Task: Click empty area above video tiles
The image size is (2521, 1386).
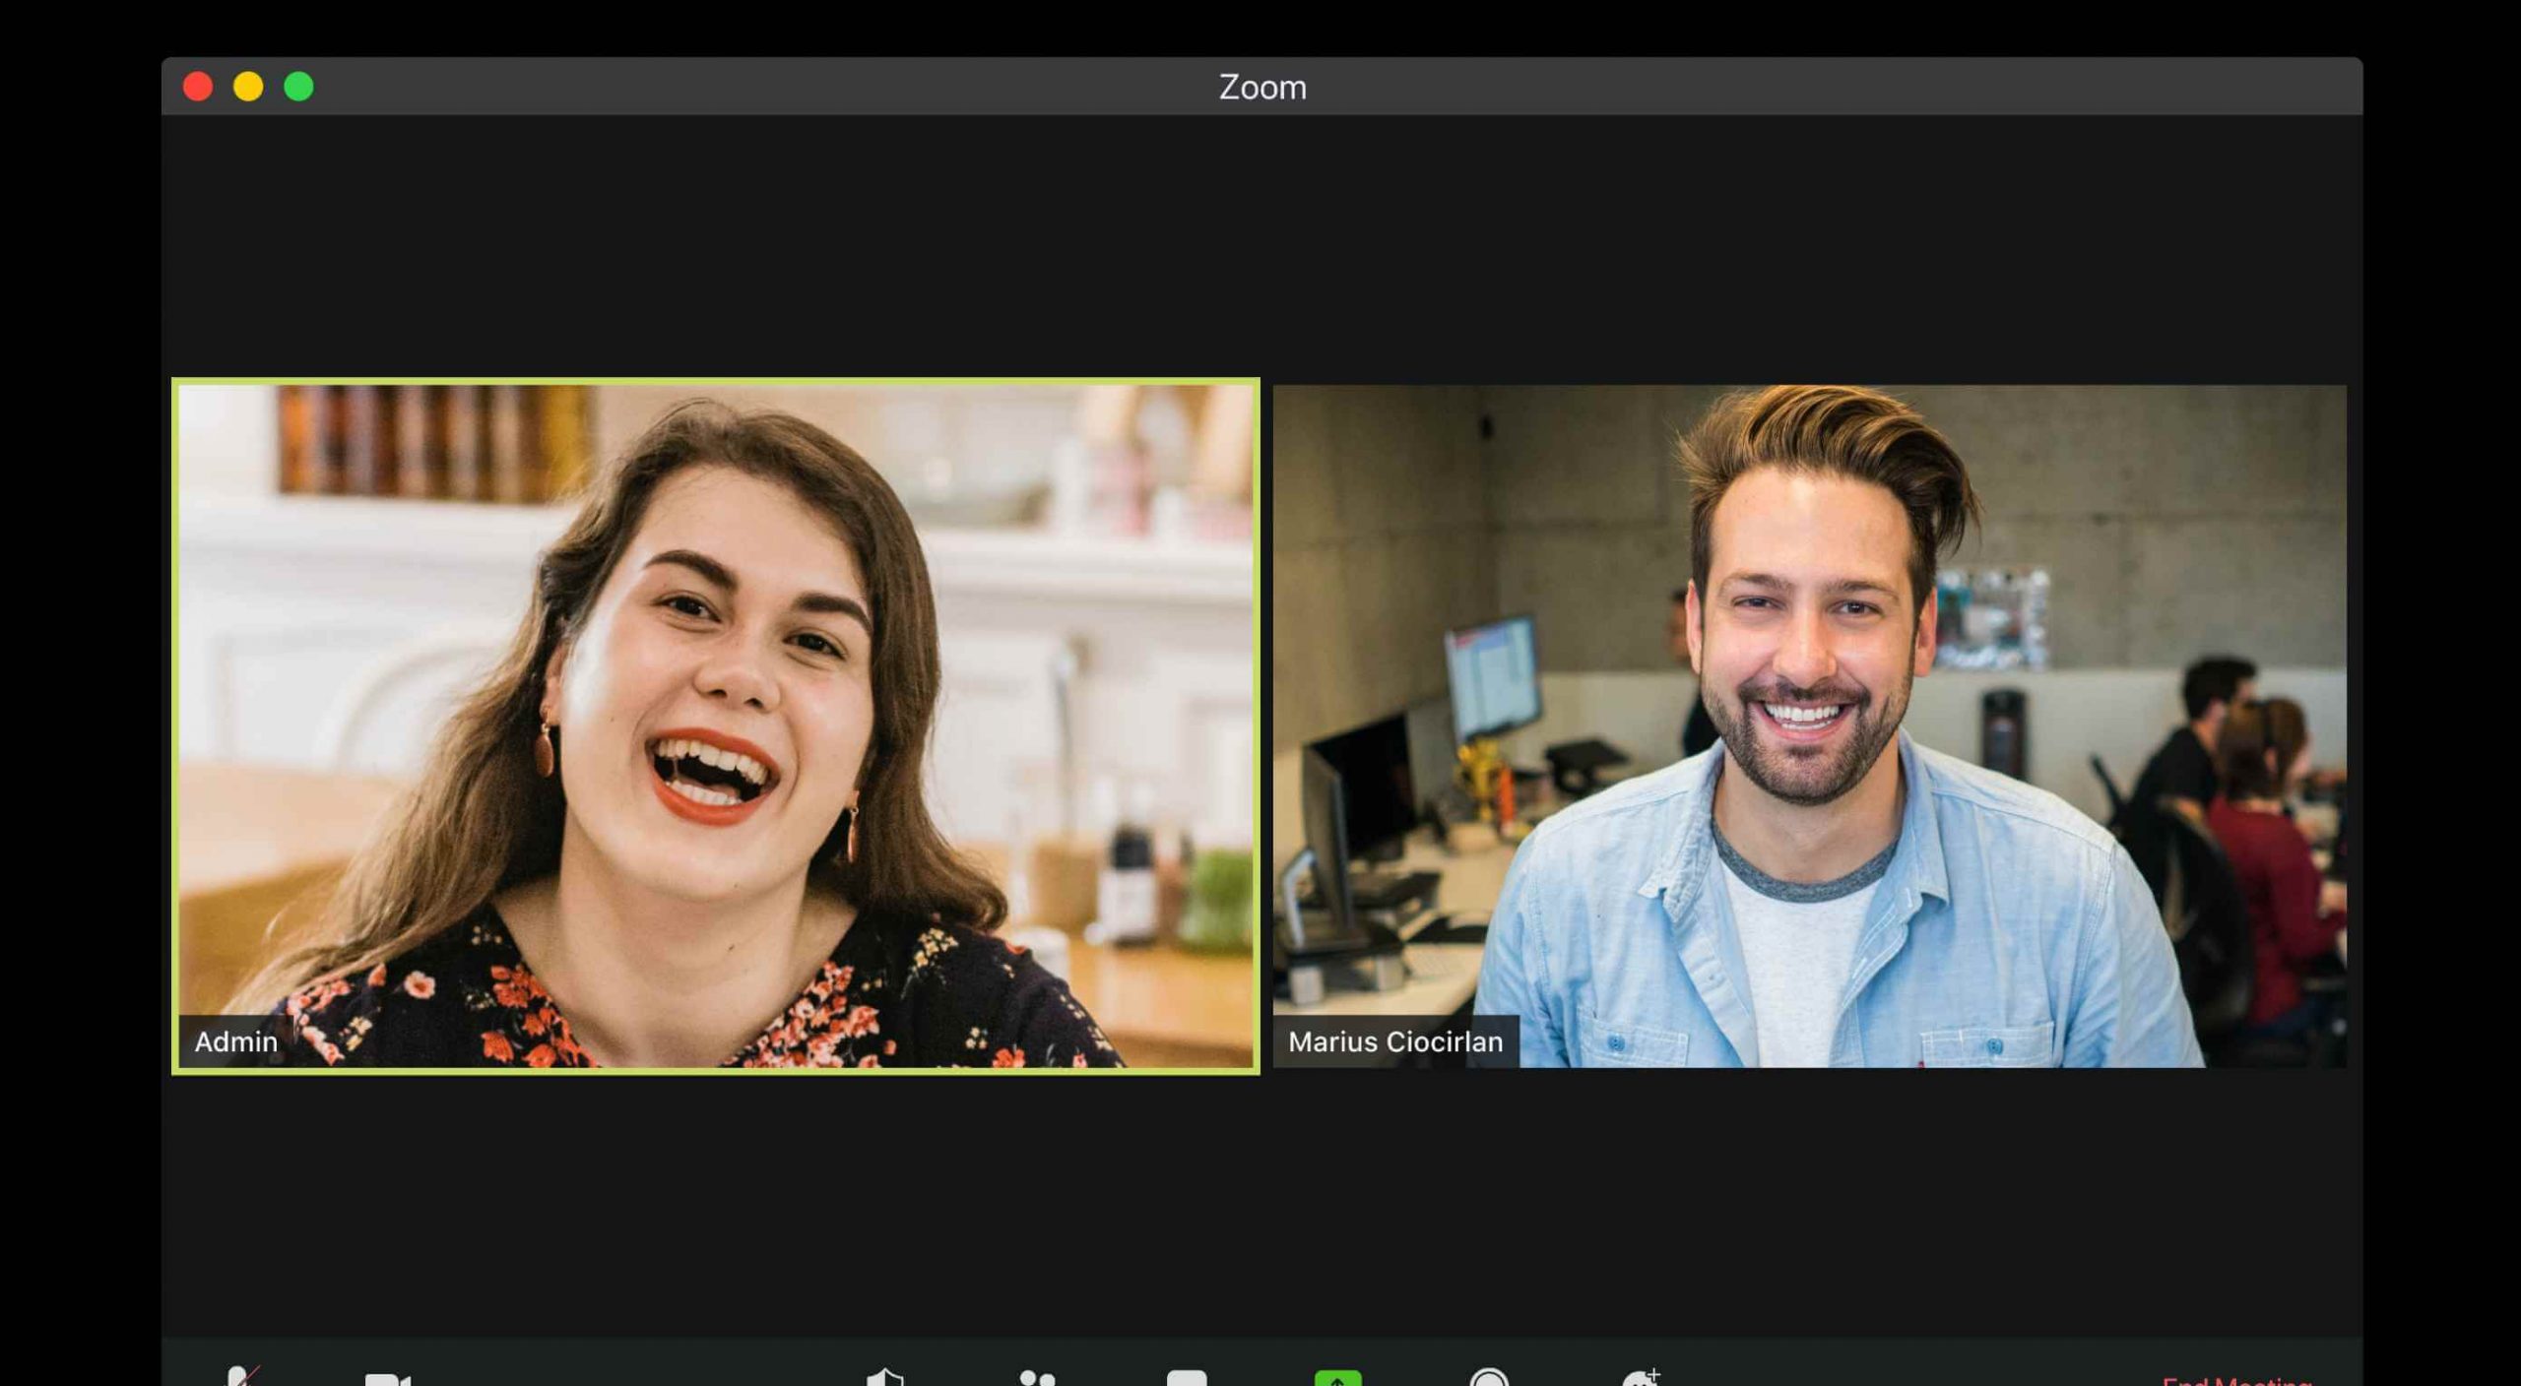Action: (1260, 246)
